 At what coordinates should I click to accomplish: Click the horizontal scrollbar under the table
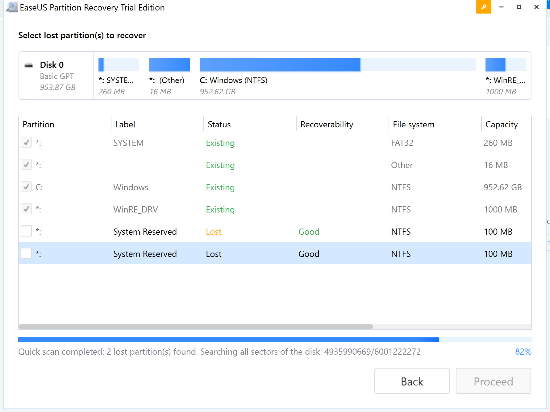pyautogui.click(x=196, y=327)
